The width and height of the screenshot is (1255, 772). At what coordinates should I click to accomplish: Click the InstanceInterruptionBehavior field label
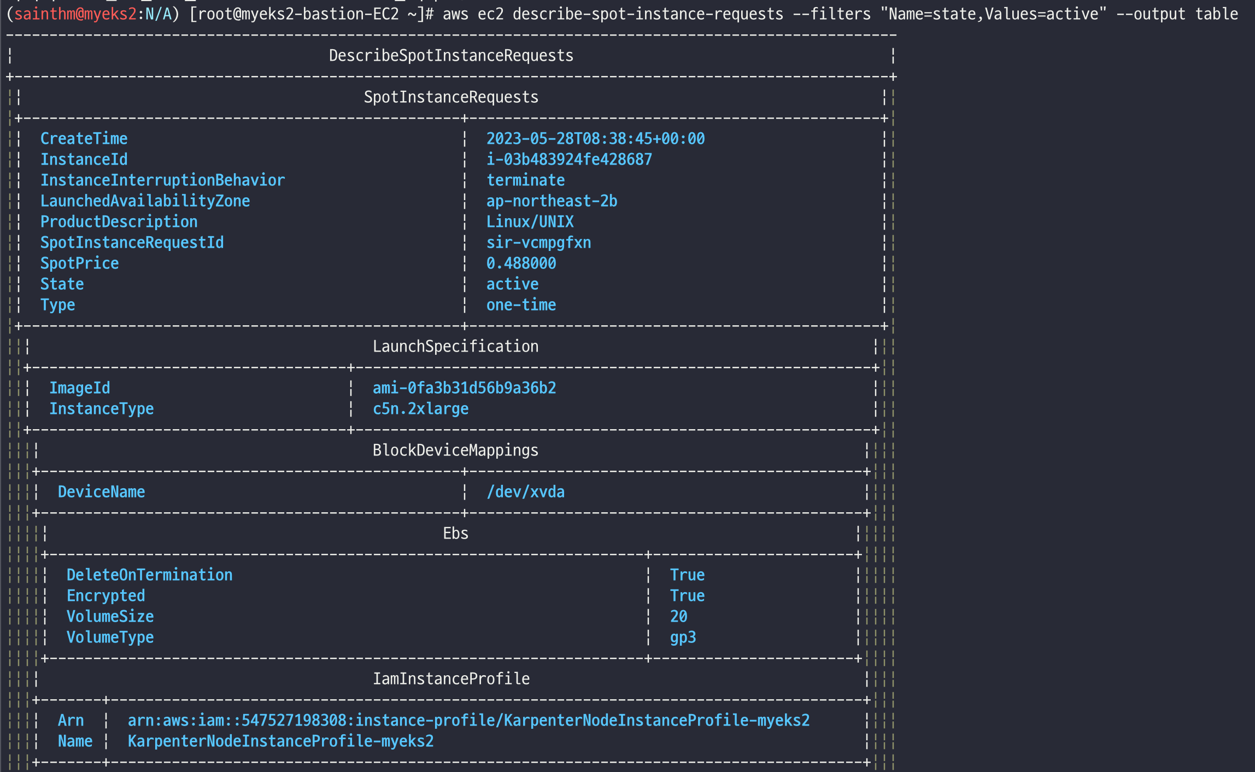(162, 180)
